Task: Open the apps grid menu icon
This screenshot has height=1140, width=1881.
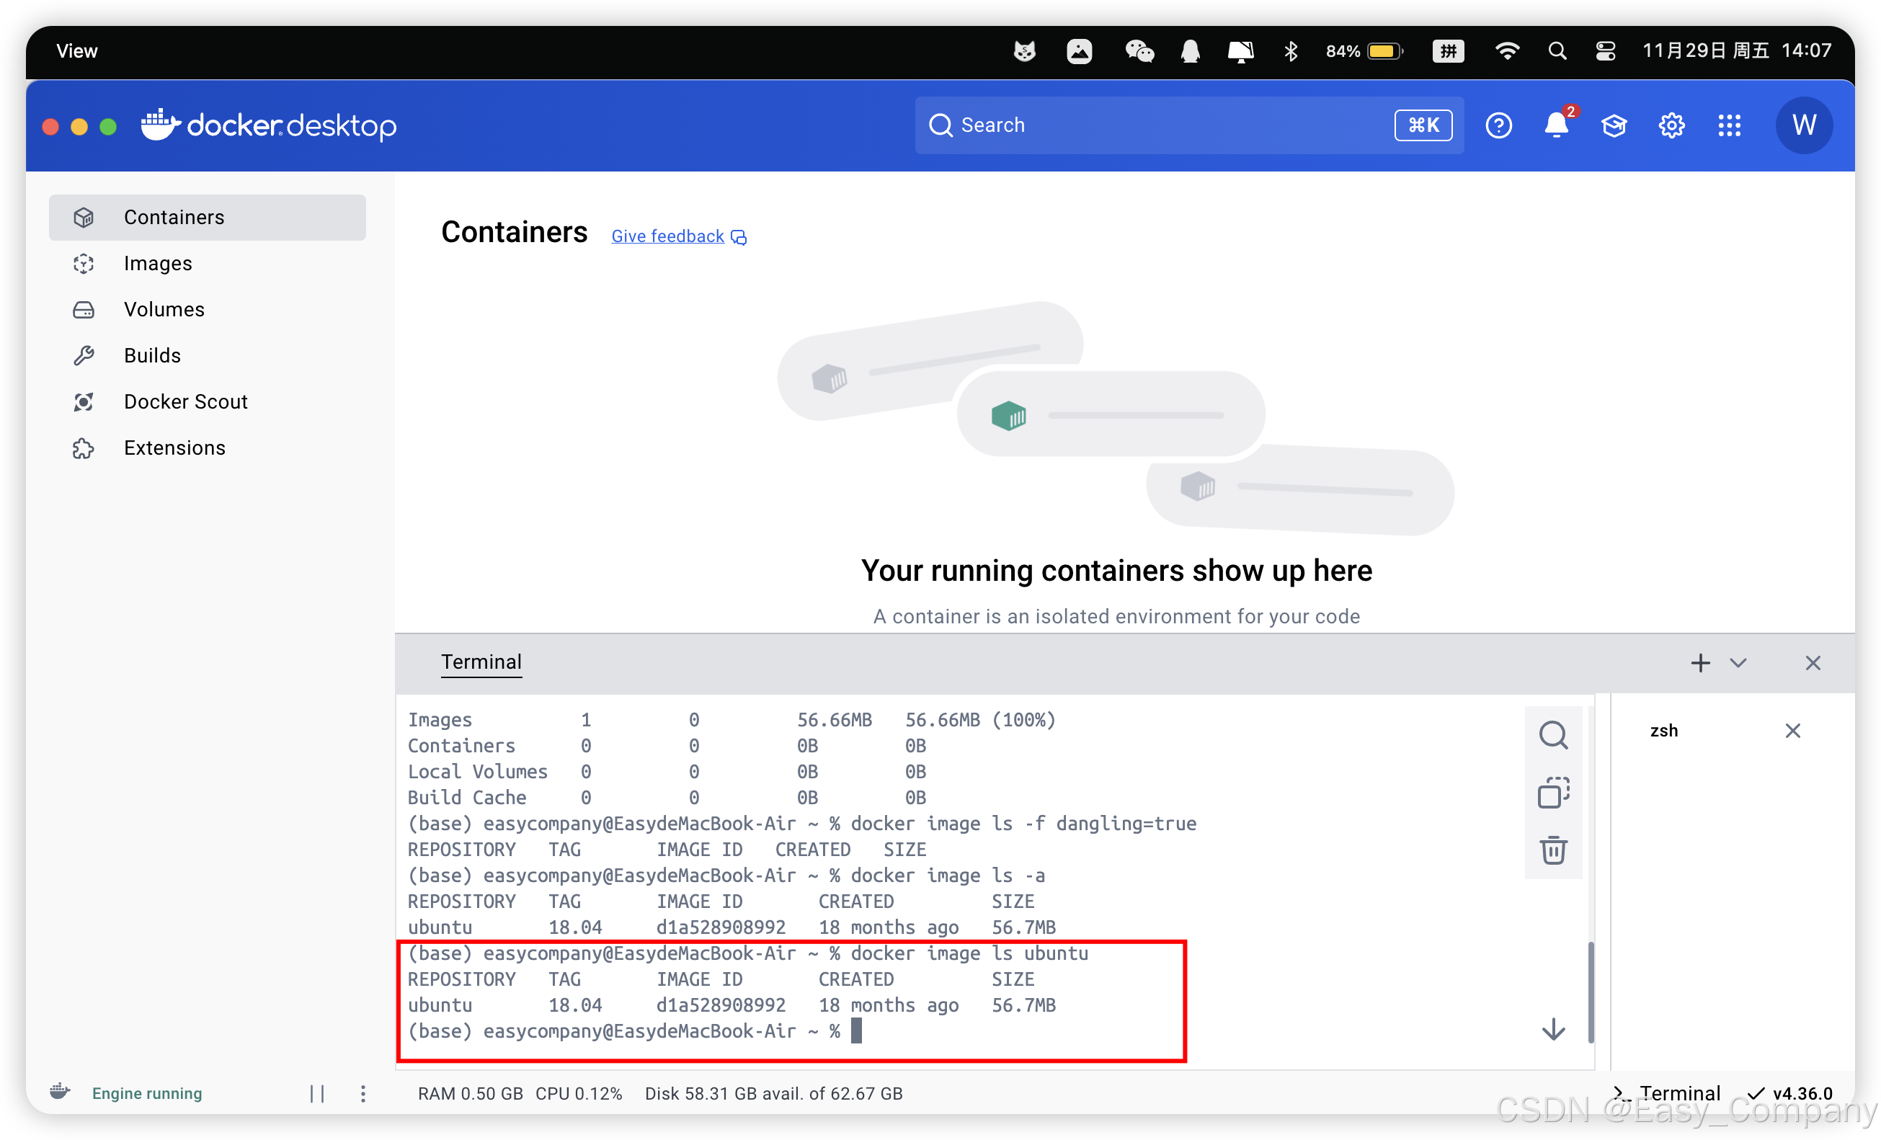Action: 1729,125
